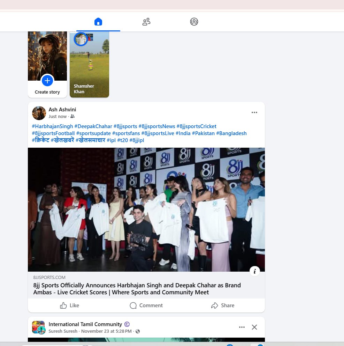Click the #HarbhajanSingh hashtag
The height and width of the screenshot is (346, 344).
click(52, 126)
